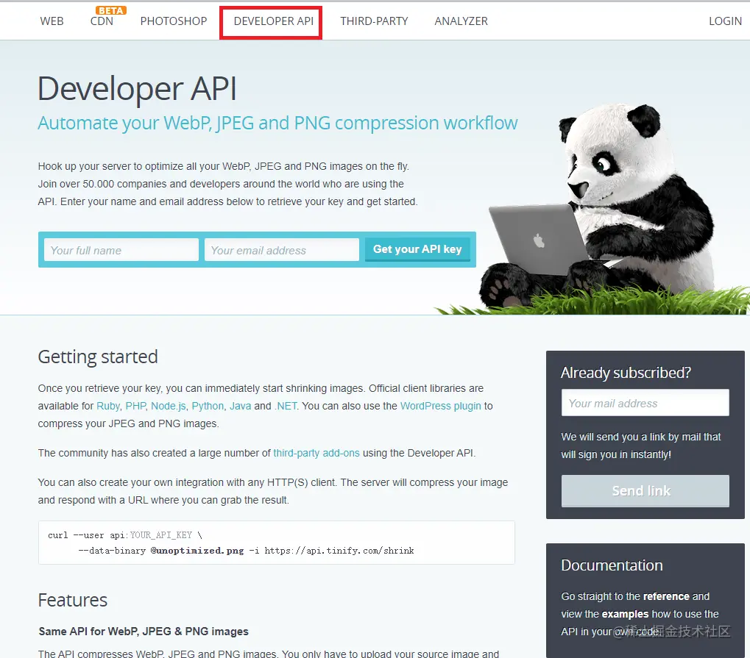
Task: Click 'Same API for WebP, JPEG & PNG images'
Action: 144,632
